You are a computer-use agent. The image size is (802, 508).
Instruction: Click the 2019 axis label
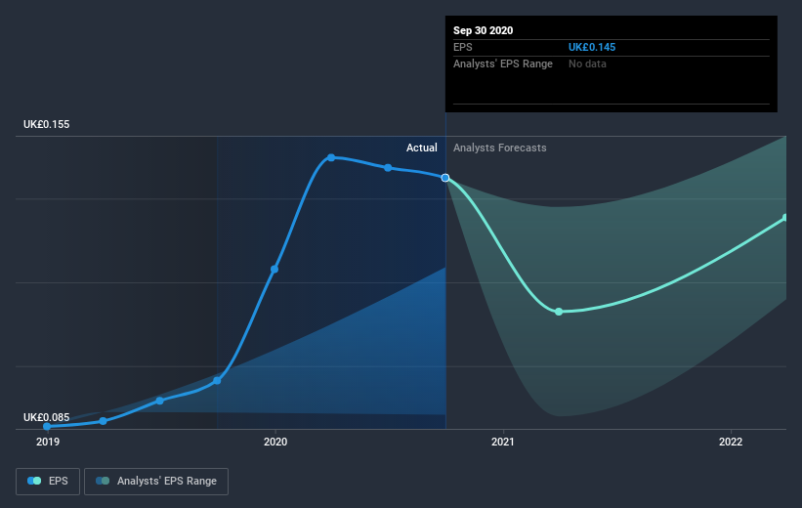click(x=48, y=442)
